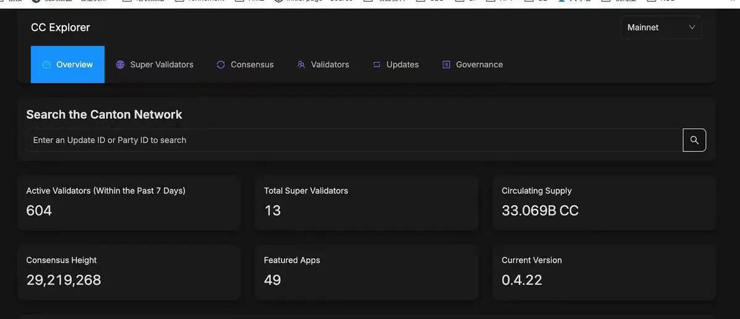Click the people icon beside Validators
Screen dimensions: 740x319
pos(301,65)
